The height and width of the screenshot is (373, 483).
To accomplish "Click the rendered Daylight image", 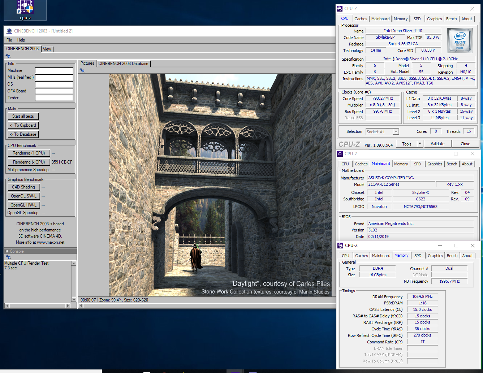I will point(220,185).
